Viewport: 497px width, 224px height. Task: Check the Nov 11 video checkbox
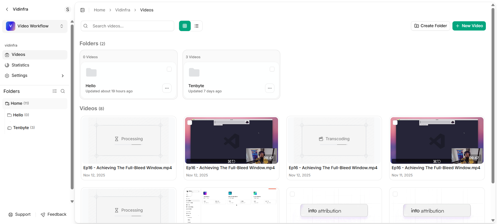click(395, 123)
